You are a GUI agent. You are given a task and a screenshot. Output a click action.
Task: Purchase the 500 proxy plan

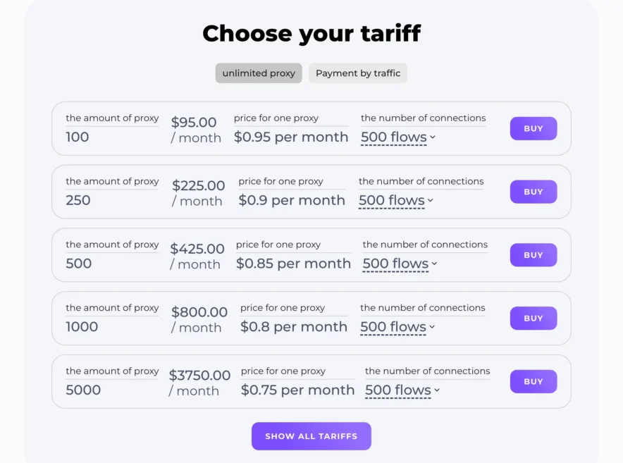coord(533,255)
